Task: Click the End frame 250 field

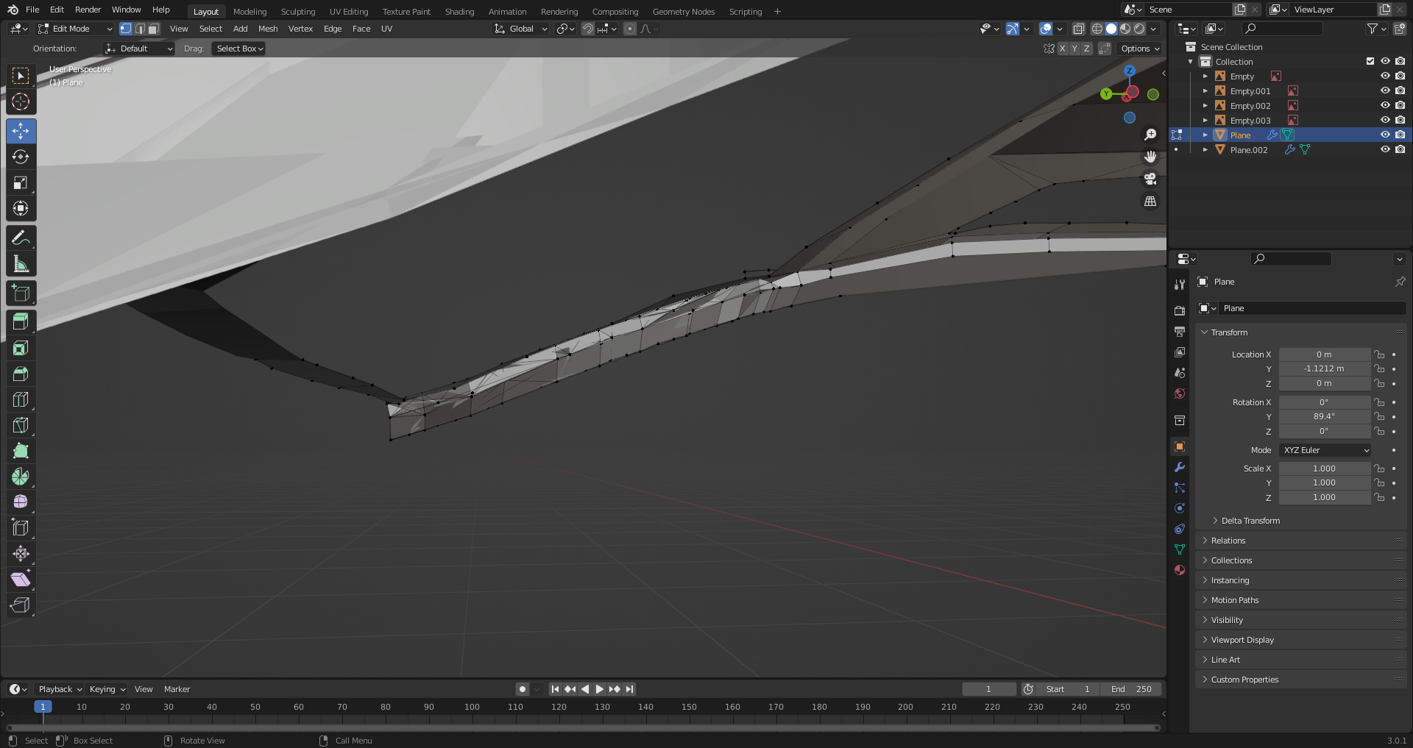Action: (1131, 689)
